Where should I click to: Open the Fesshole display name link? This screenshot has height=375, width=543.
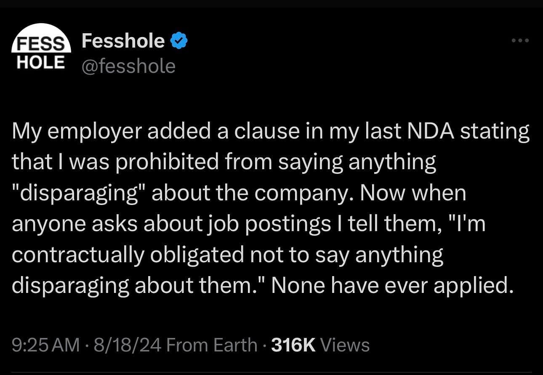point(123,41)
